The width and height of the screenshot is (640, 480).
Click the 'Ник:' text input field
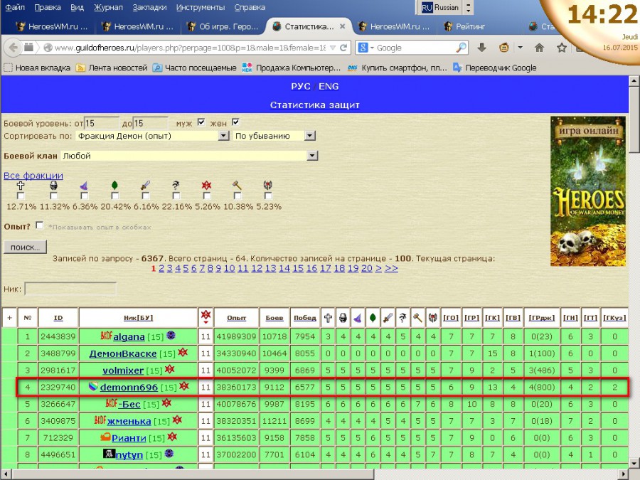[70, 289]
